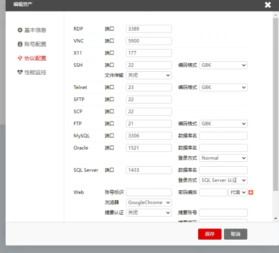Expand the Oracle 登录方式 dropdown
The image size is (279, 253).
coord(223,158)
